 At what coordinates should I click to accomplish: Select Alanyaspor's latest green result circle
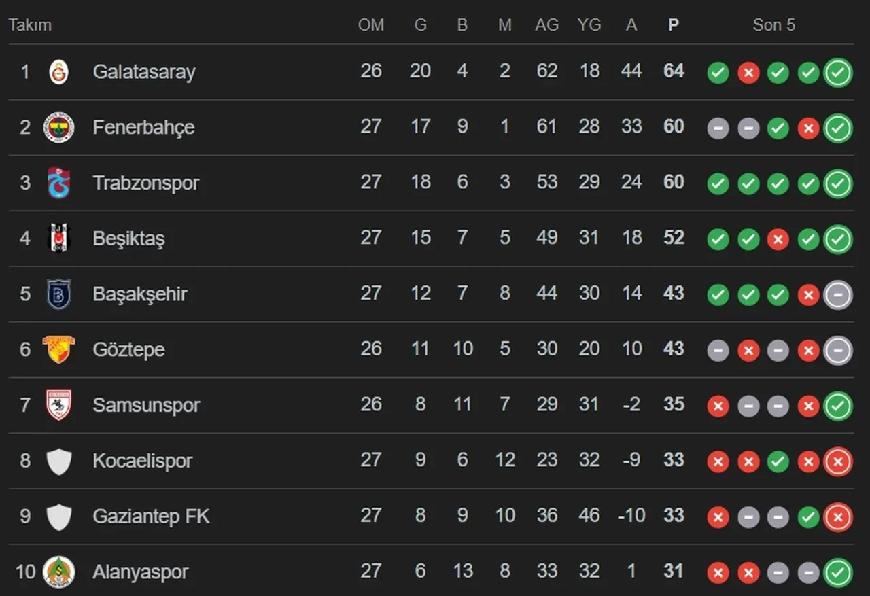click(837, 572)
